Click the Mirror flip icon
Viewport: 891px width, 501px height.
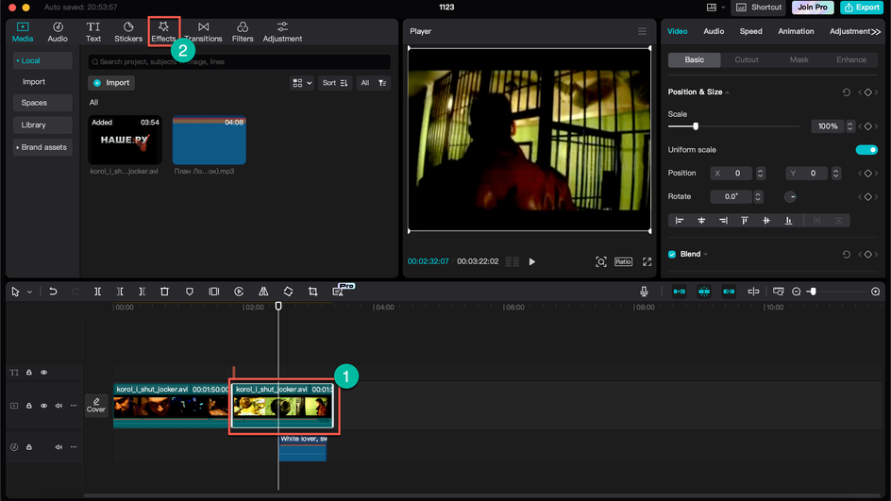(263, 292)
